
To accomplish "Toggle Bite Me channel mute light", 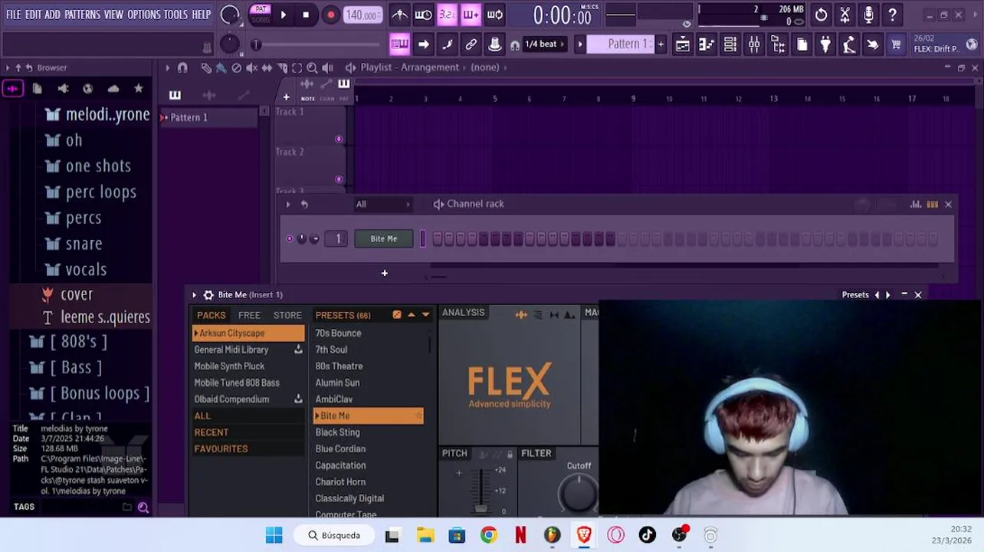I will pos(290,238).
